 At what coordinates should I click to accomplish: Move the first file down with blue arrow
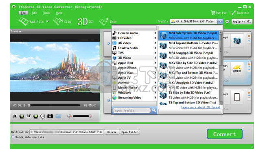coord(249,41)
